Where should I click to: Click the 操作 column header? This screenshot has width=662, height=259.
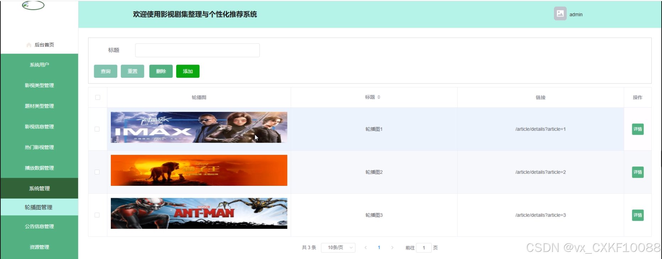click(x=637, y=97)
